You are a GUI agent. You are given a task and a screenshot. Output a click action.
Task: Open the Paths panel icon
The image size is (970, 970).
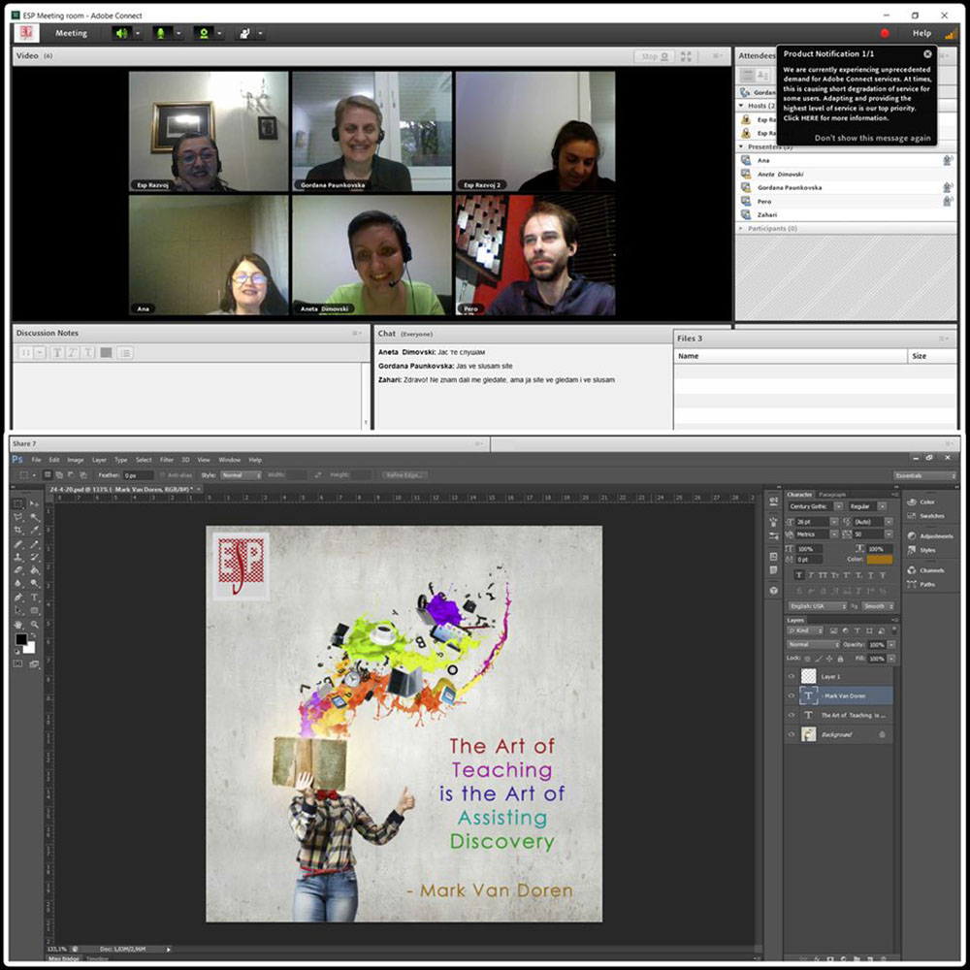point(911,584)
